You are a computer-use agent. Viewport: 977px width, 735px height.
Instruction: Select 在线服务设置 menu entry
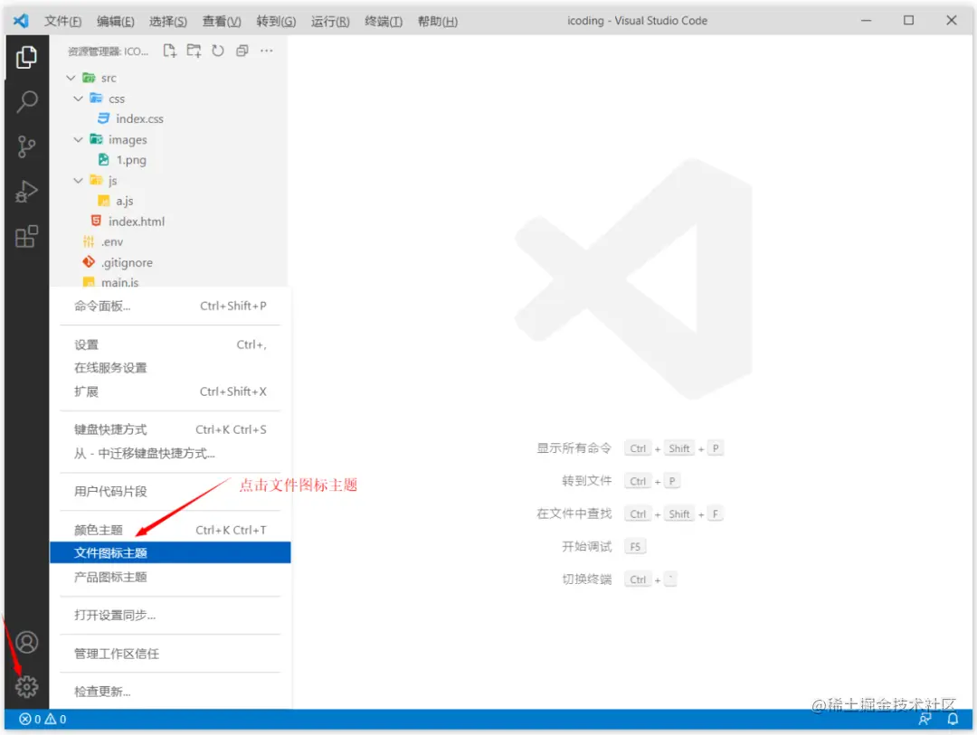170,367
